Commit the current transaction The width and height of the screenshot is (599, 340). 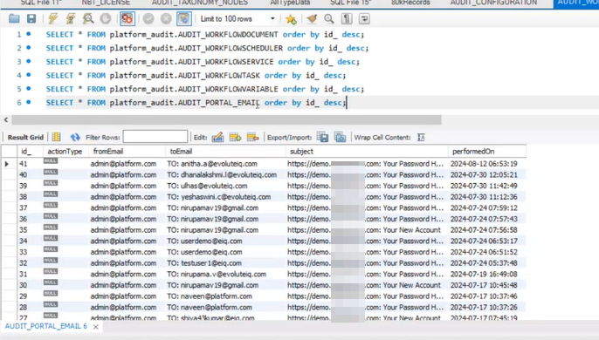tap(148, 18)
